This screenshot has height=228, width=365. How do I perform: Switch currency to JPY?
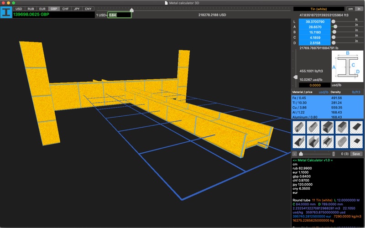[77, 9]
